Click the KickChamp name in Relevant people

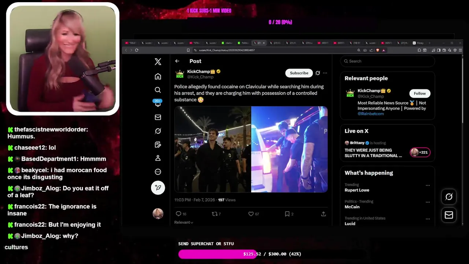tap(369, 91)
